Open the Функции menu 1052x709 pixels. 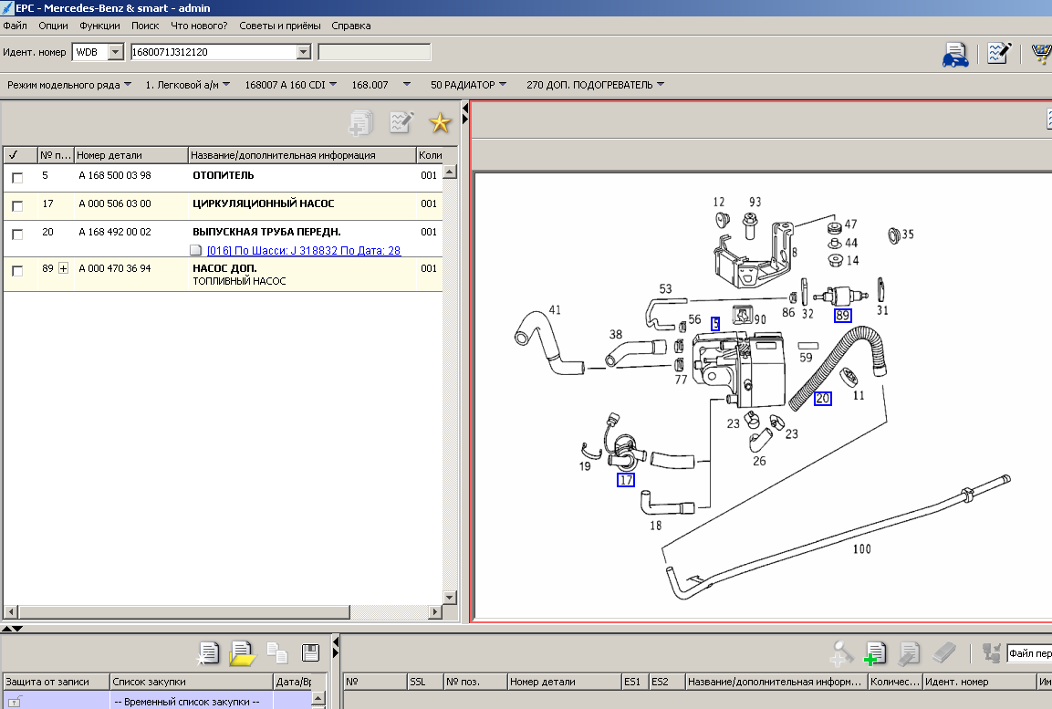99,26
